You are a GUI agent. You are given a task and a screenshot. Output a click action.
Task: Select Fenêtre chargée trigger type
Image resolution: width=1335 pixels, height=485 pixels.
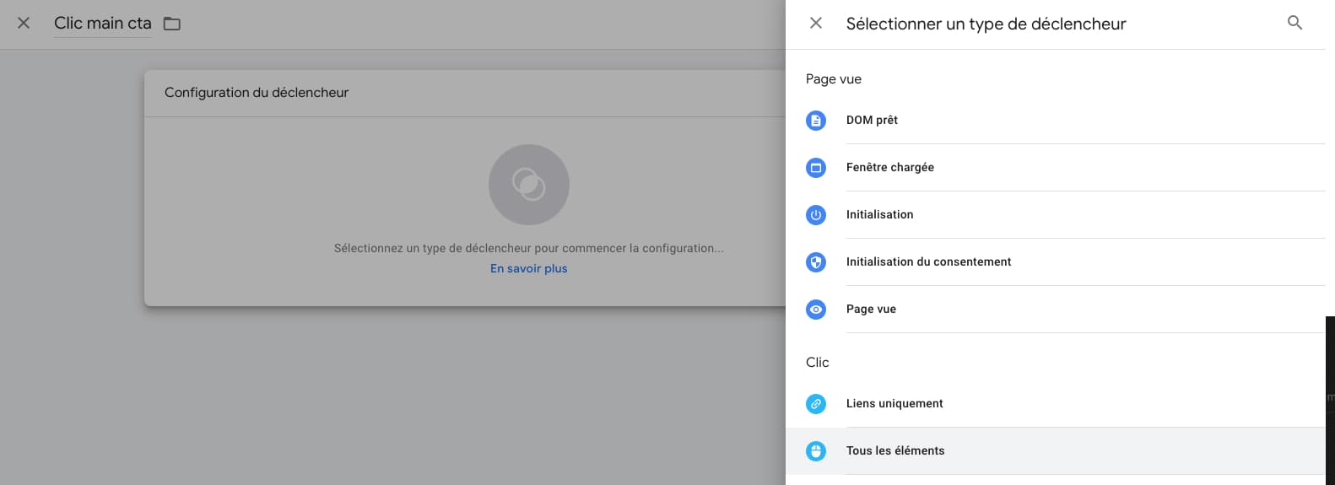[1055, 168]
